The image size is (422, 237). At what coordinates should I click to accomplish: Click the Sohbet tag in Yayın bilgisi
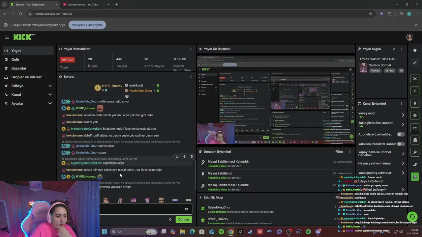coord(390,71)
